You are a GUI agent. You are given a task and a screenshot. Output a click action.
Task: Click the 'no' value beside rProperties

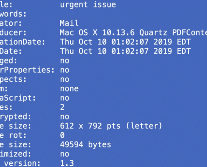(64, 70)
